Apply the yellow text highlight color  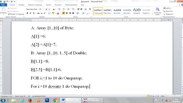tap(53, 13)
